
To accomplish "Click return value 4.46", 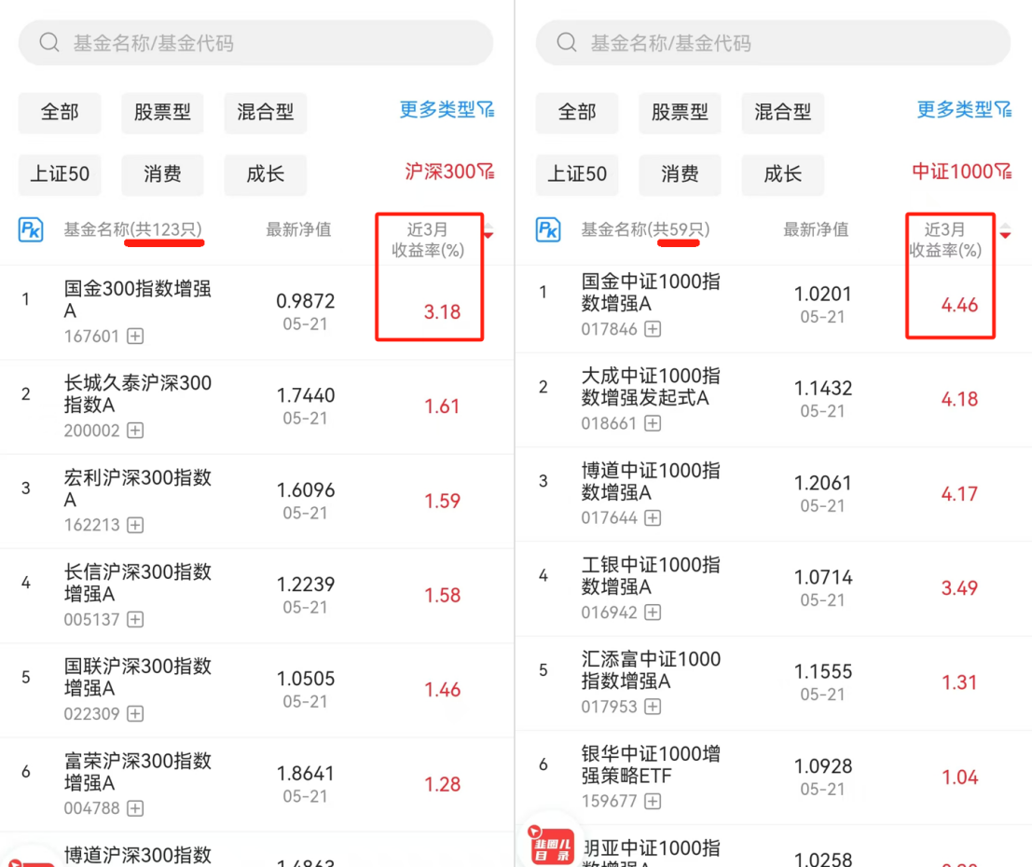I will tap(959, 305).
